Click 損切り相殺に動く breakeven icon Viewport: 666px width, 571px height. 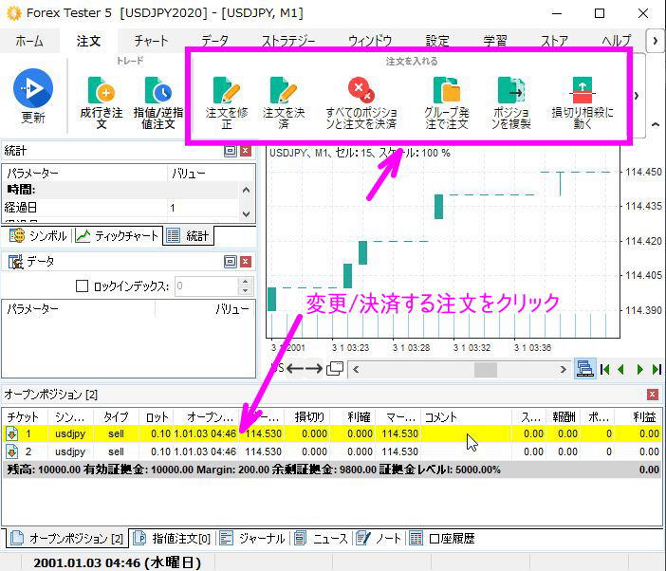pyautogui.click(x=583, y=90)
